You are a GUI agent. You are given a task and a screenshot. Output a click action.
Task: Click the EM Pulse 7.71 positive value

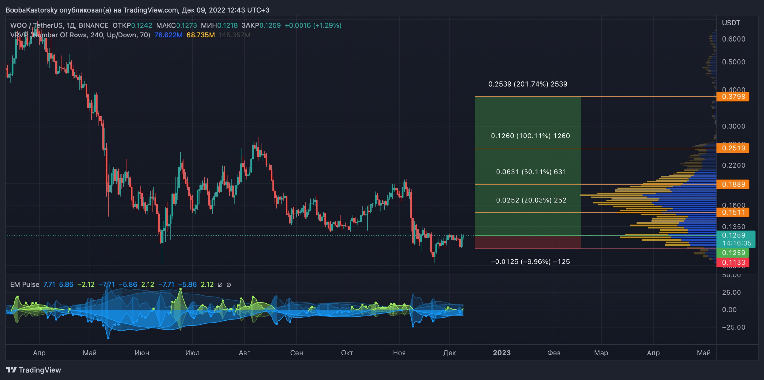(x=49, y=285)
